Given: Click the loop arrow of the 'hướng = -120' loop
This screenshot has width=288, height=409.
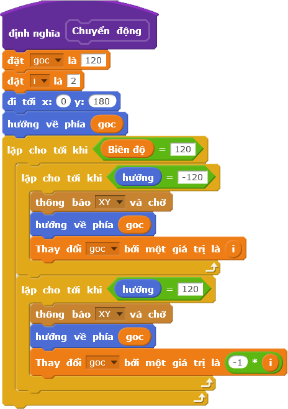Looking at the screenshot, I should 212,267.
